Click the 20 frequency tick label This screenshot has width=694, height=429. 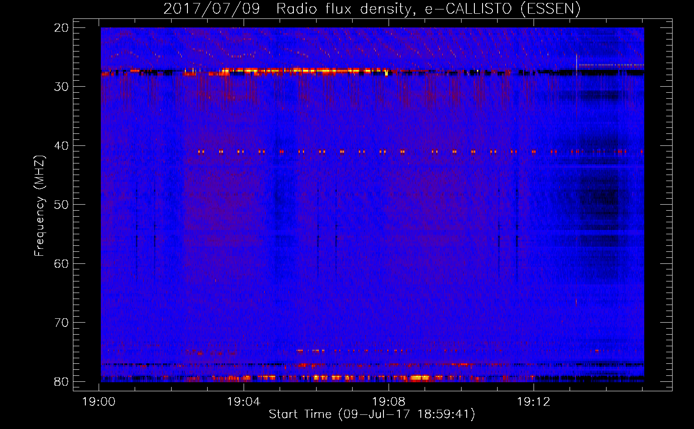click(x=62, y=28)
